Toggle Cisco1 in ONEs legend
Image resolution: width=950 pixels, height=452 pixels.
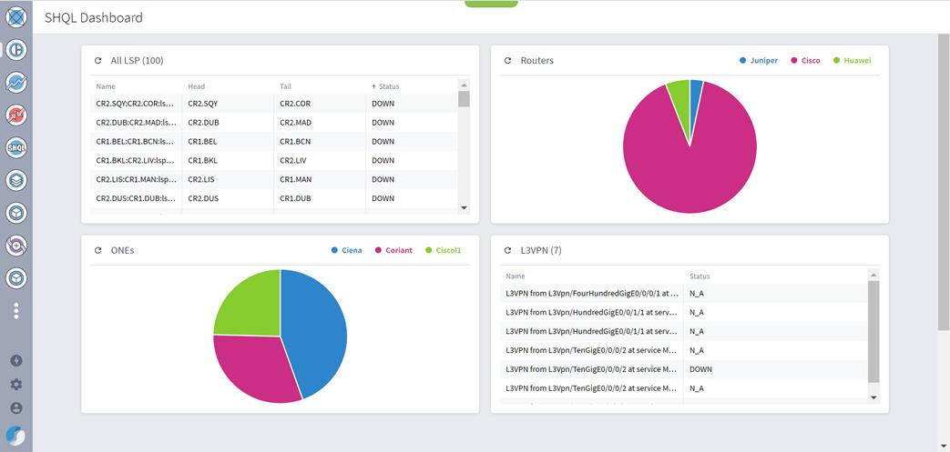(x=444, y=250)
